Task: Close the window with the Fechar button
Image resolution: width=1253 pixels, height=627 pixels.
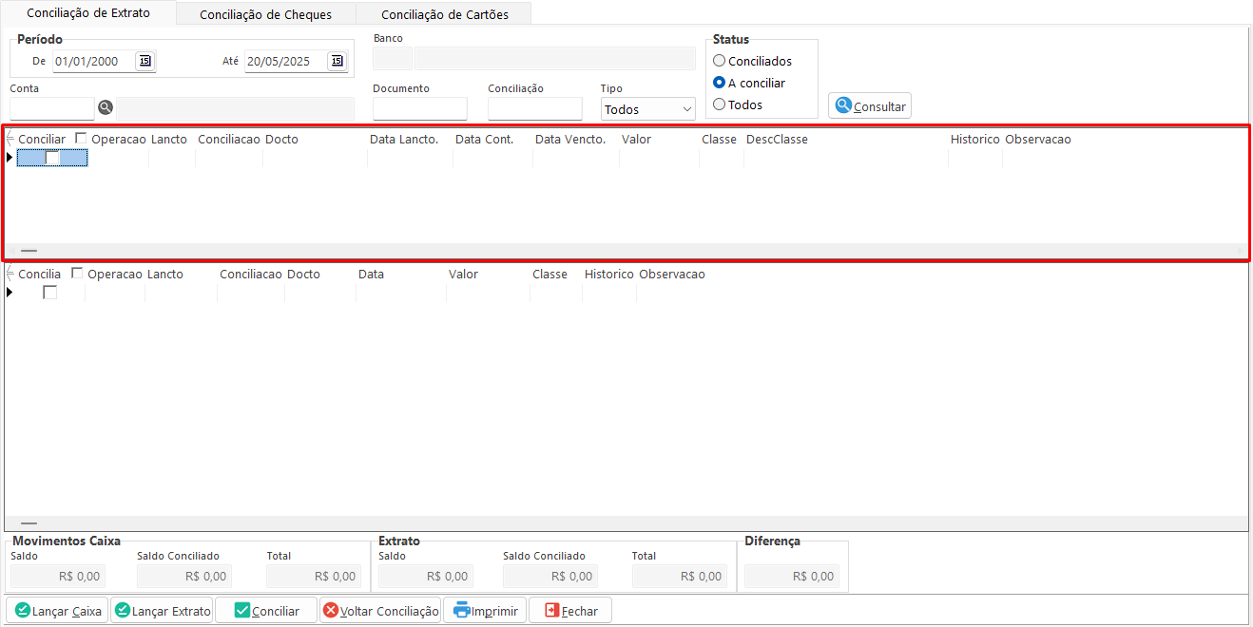Action: coord(570,611)
